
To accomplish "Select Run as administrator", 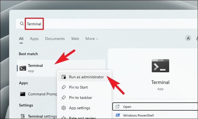I will tap(84, 77).
